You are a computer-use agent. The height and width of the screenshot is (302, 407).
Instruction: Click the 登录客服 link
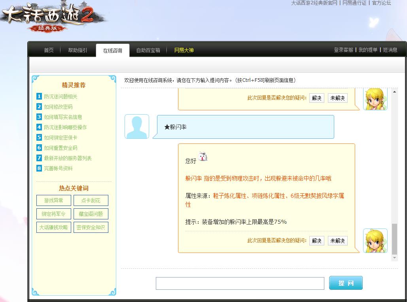(x=344, y=50)
